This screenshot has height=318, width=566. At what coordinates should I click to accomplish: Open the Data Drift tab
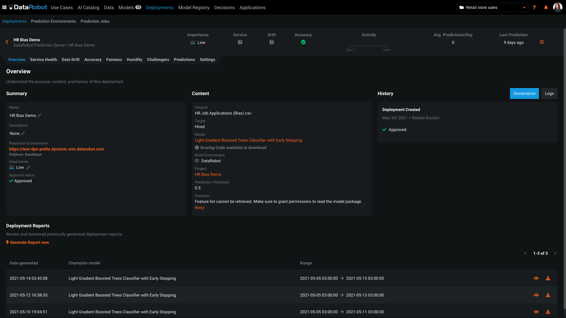click(x=71, y=59)
